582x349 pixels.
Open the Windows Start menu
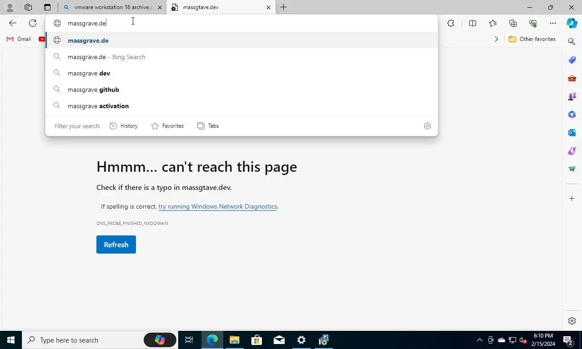(x=11, y=340)
